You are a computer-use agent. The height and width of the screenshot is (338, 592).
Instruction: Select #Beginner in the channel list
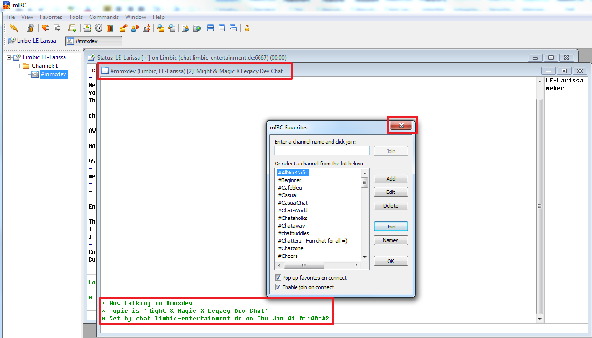[x=289, y=180]
